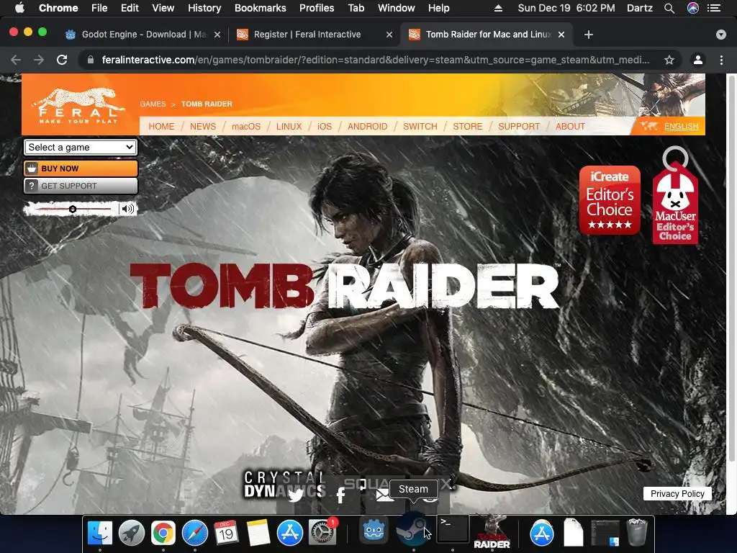Screen dimensions: 737x553
Task: Open Safari compass icon in dock
Action: [195, 533]
